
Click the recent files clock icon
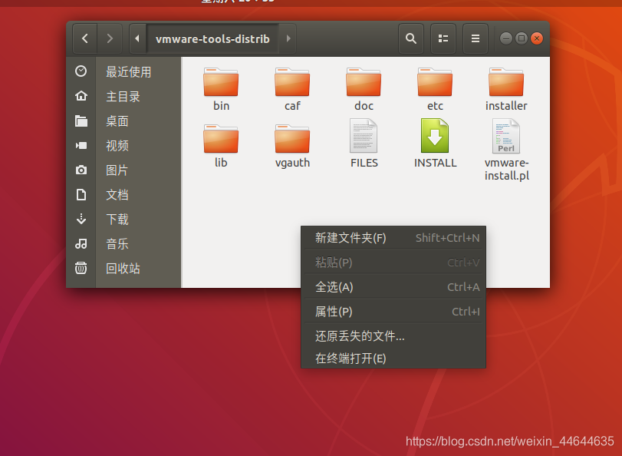[81, 71]
